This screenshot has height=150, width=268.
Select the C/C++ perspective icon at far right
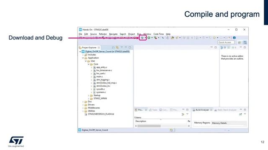(x=245, y=42)
